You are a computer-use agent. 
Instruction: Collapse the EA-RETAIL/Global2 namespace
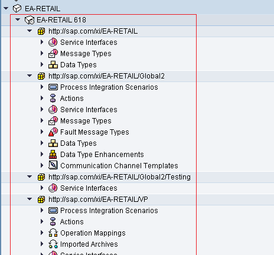click(30, 76)
